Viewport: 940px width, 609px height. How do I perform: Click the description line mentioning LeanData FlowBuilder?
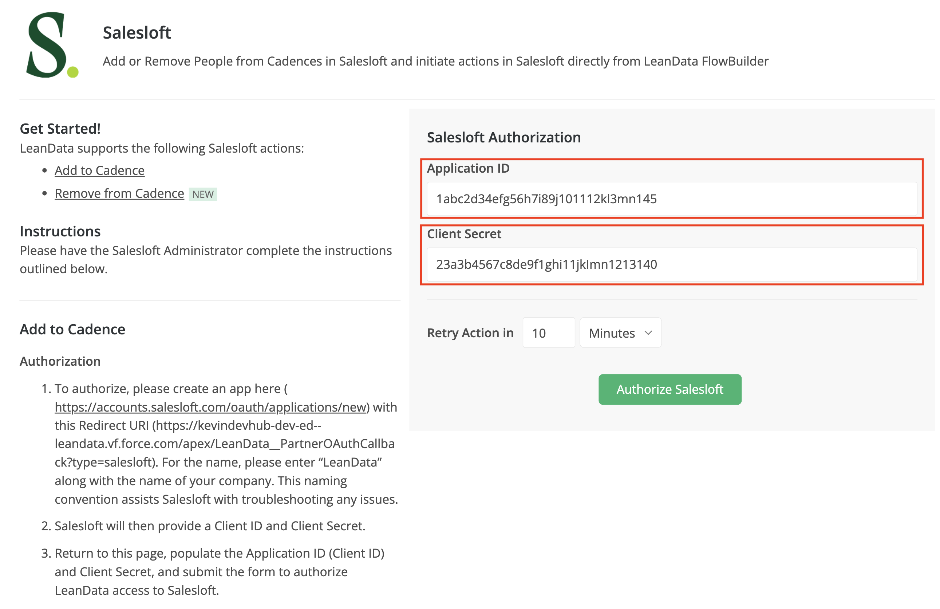(x=435, y=61)
